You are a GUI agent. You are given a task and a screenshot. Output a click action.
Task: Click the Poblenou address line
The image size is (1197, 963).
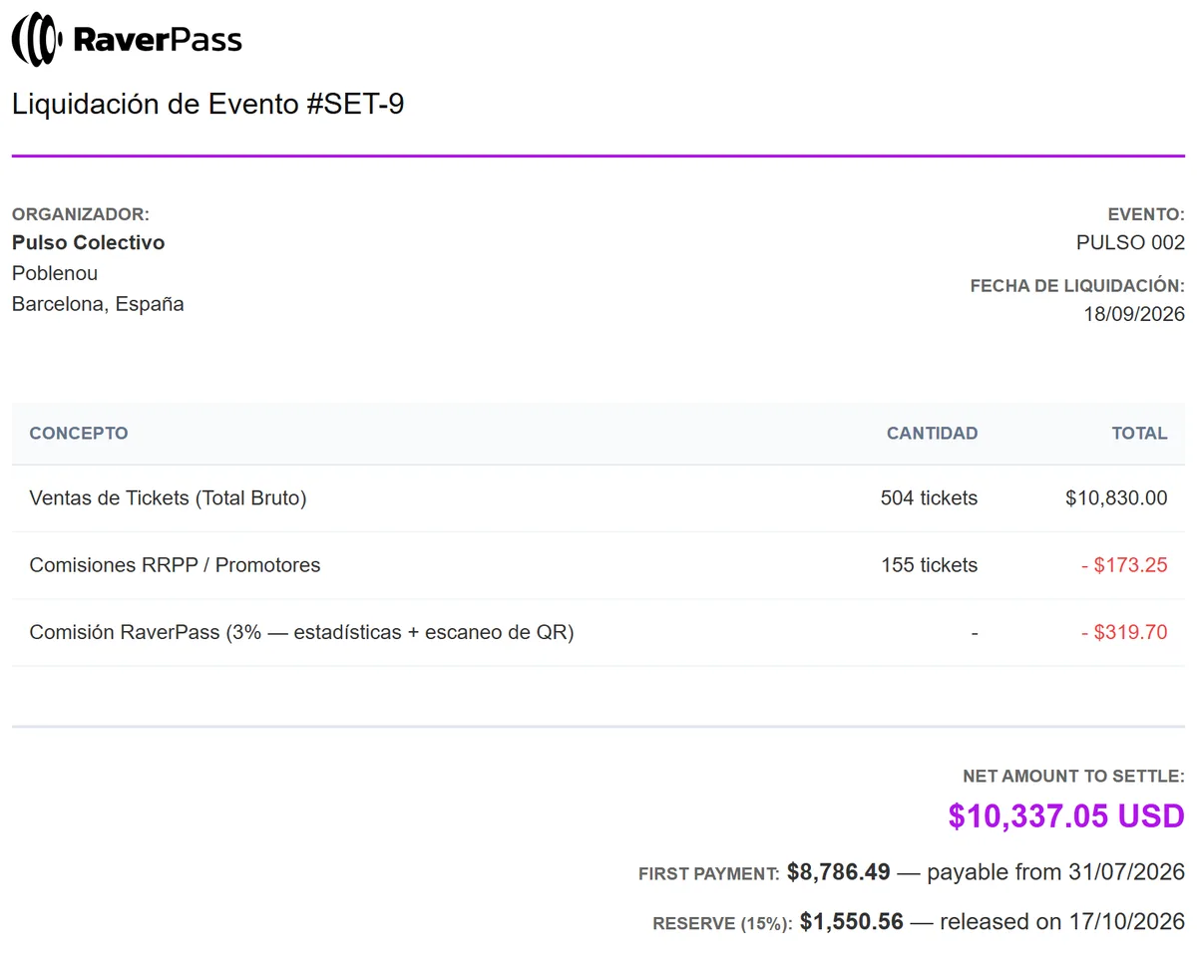pyautogui.click(x=55, y=273)
